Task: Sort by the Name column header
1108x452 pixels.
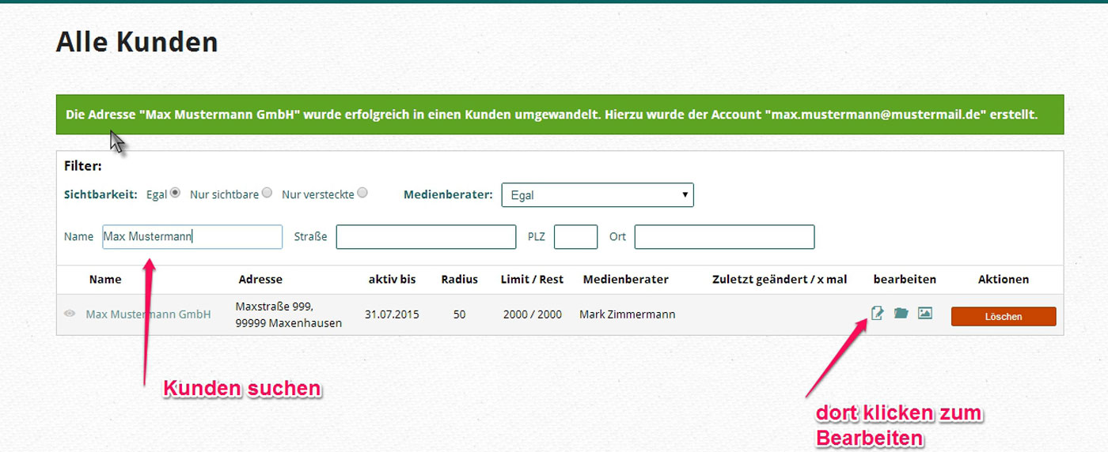Action: pos(105,279)
